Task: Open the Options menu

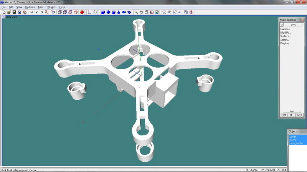Action: point(30,7)
